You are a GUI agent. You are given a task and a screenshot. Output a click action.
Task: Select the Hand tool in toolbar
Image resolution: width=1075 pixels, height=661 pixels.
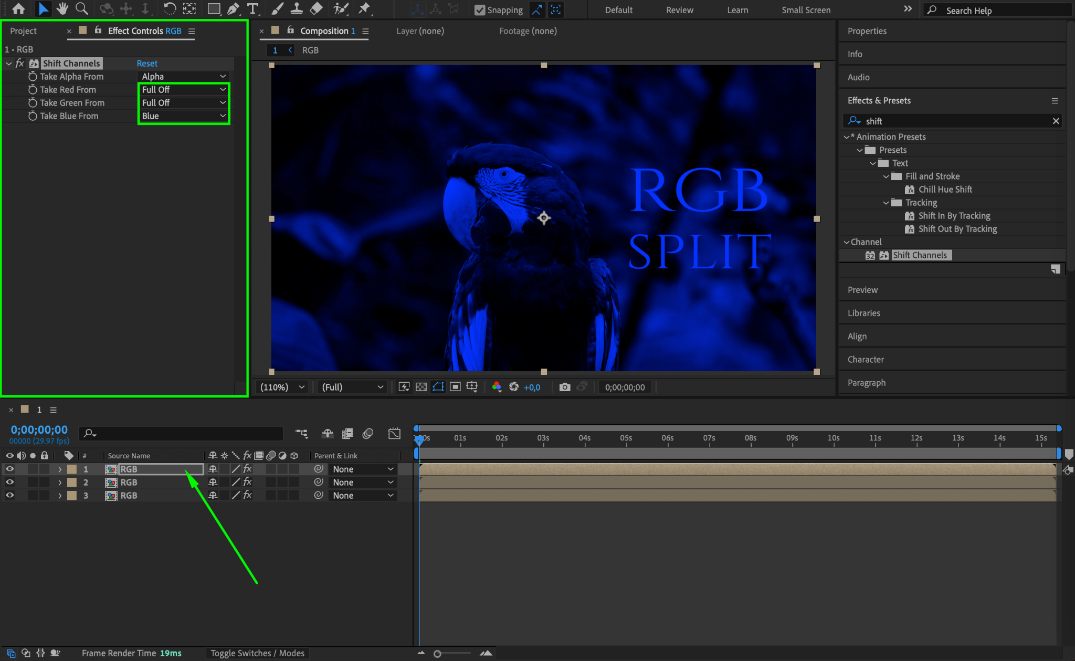(62, 8)
